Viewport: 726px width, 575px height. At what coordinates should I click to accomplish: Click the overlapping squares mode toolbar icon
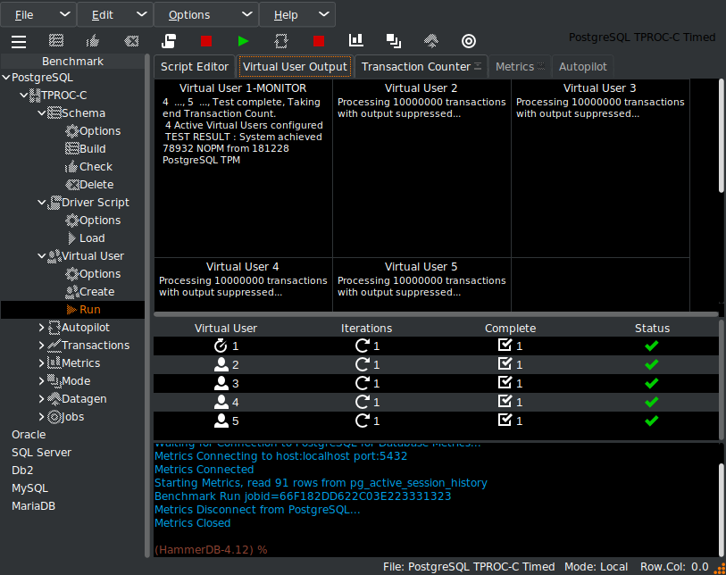(394, 41)
